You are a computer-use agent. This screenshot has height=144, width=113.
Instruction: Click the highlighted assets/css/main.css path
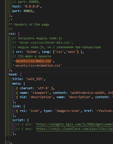pyautogui.click(x=34, y=61)
